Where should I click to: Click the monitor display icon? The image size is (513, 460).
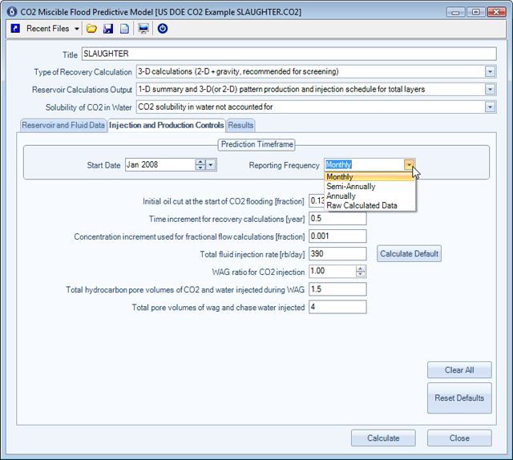tap(143, 29)
